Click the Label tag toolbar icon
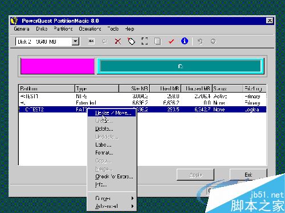 [x=131, y=41]
